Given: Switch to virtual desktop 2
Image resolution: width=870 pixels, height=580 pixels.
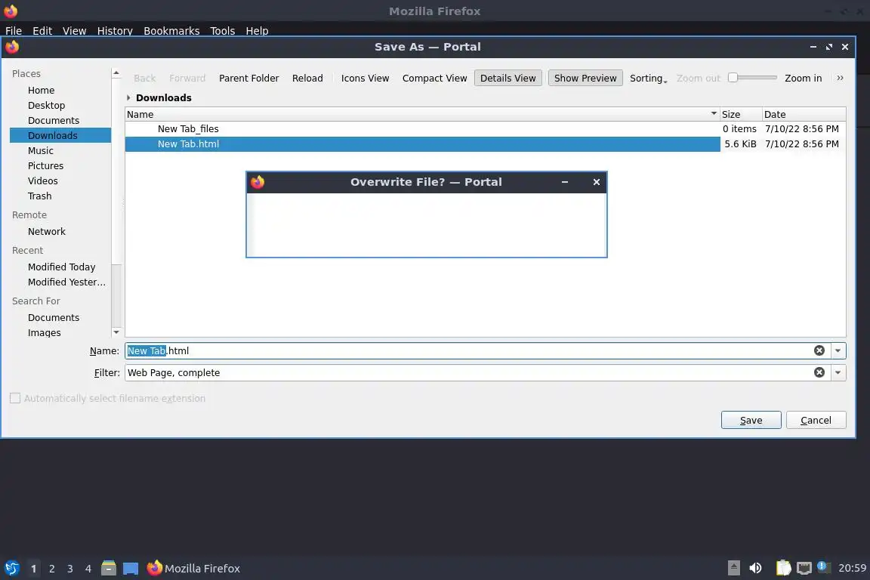Looking at the screenshot, I should [x=51, y=569].
